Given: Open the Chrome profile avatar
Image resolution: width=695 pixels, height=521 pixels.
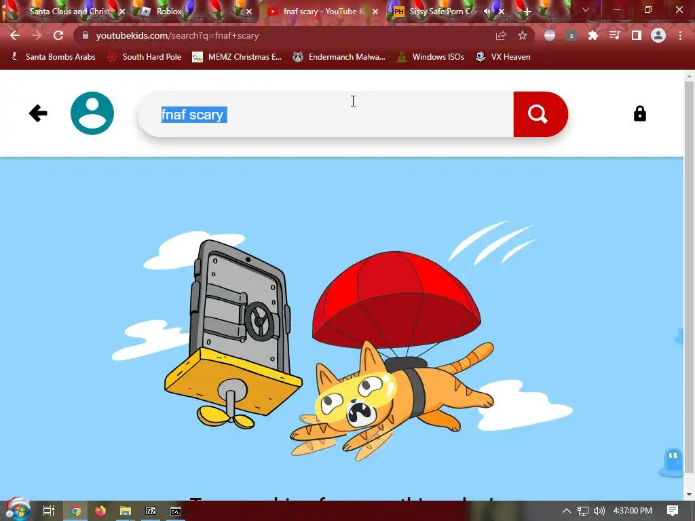Looking at the screenshot, I should click(x=658, y=36).
